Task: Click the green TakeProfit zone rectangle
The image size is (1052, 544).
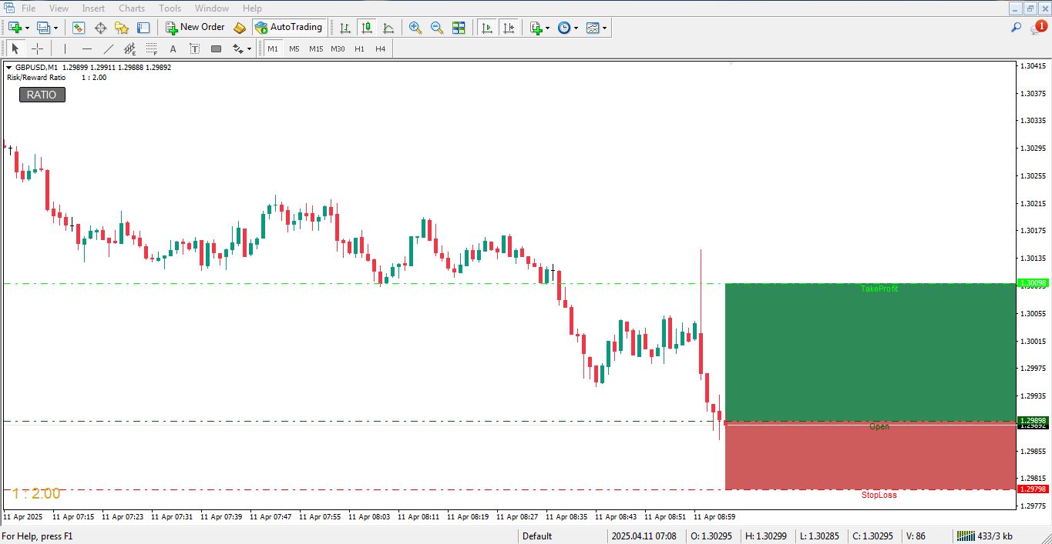Action: [x=869, y=352]
